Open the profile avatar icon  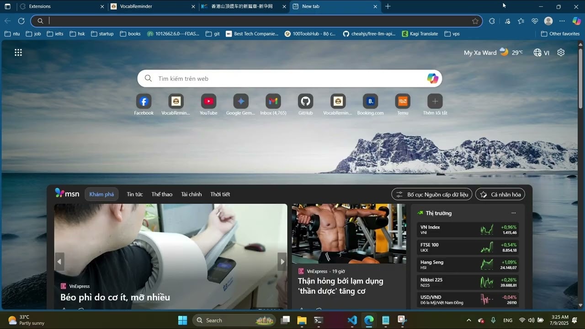point(548,21)
